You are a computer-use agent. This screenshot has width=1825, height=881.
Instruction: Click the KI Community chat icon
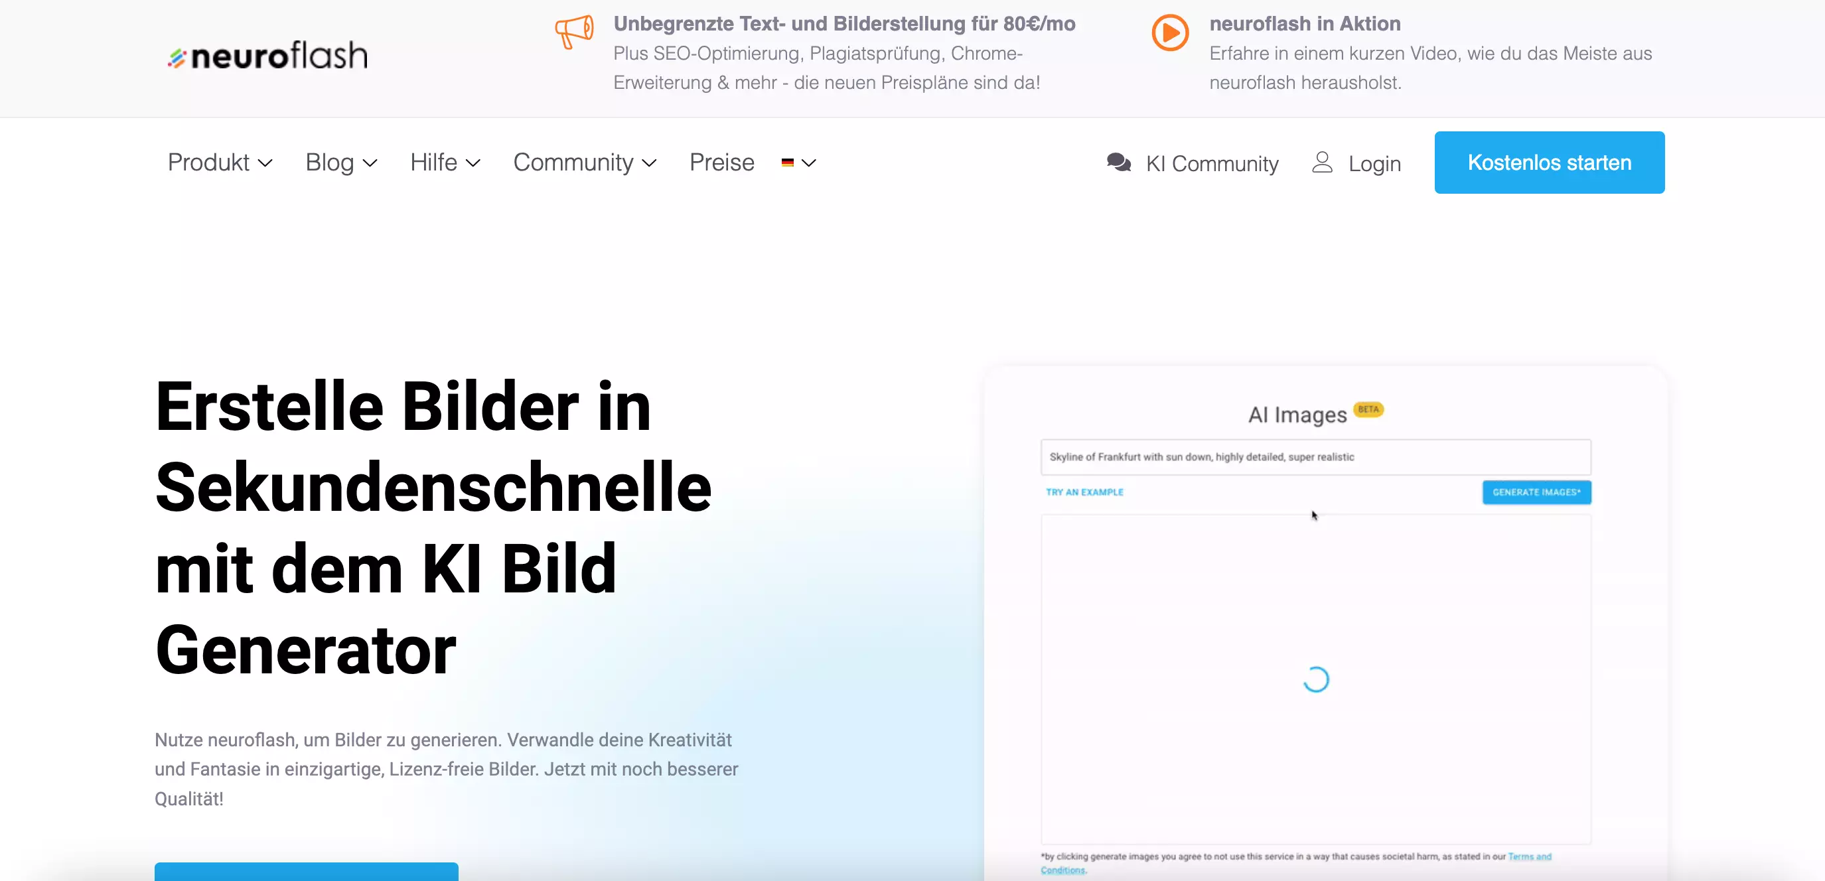point(1118,162)
